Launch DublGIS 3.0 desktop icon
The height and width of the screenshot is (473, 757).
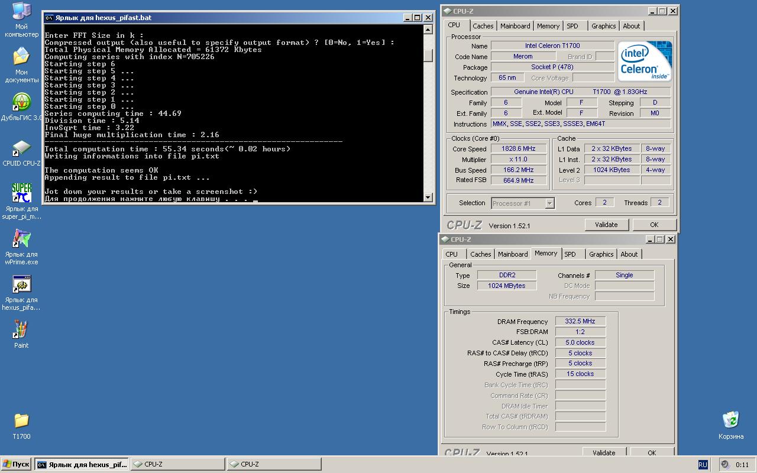pyautogui.click(x=21, y=106)
